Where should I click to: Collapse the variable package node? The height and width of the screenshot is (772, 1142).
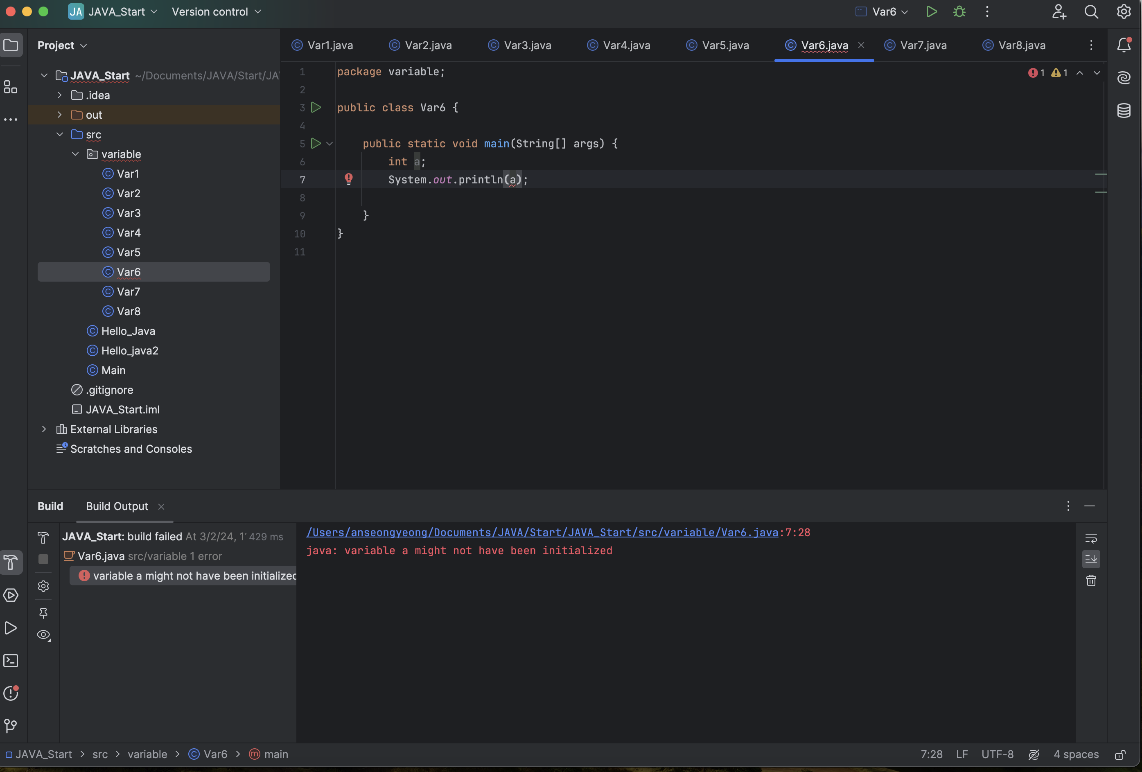click(x=75, y=154)
